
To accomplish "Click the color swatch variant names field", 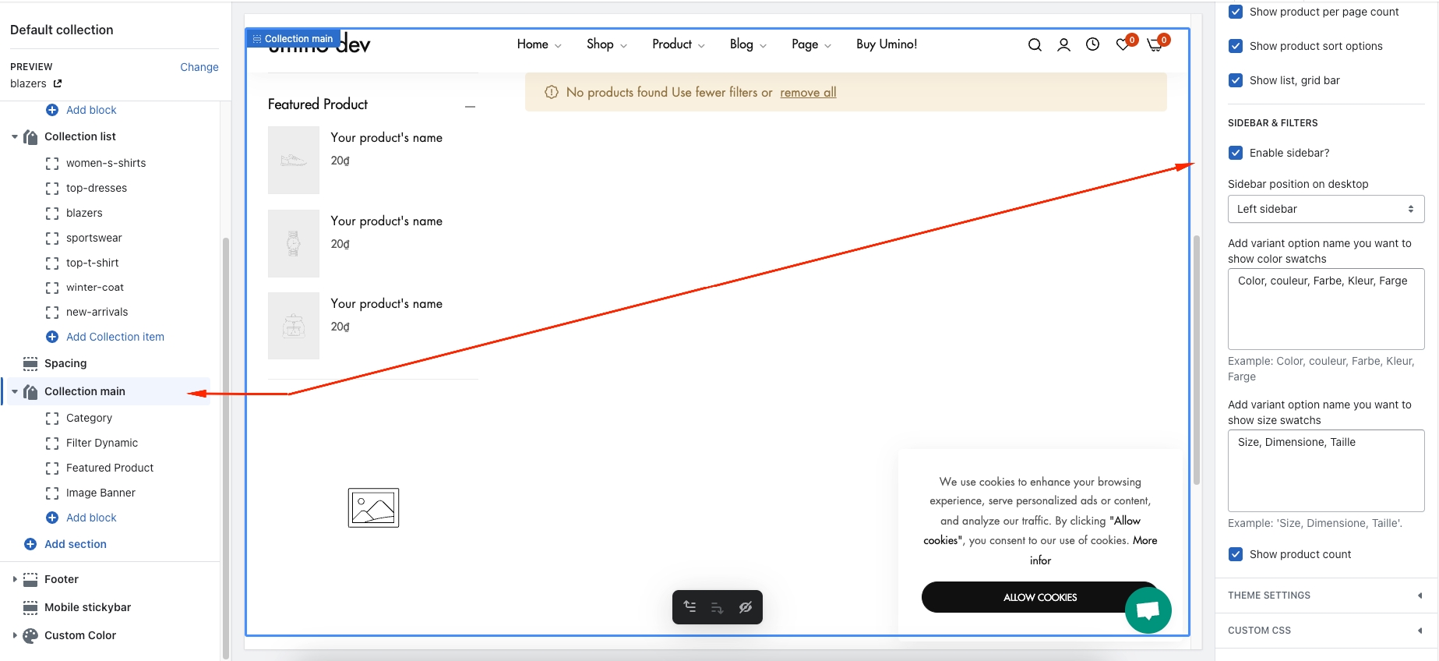I will pos(1325,309).
